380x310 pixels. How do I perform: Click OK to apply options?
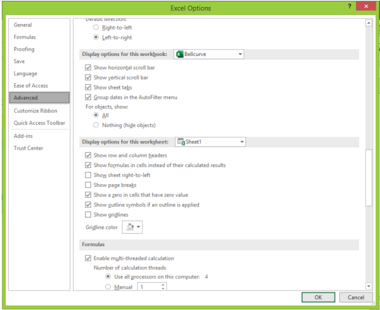tap(318, 297)
